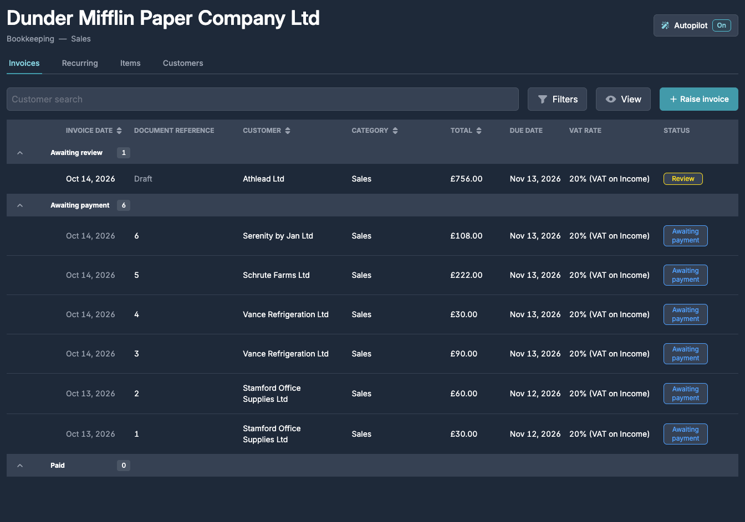Click the Status column header
This screenshot has width=745, height=522.
[677, 131]
